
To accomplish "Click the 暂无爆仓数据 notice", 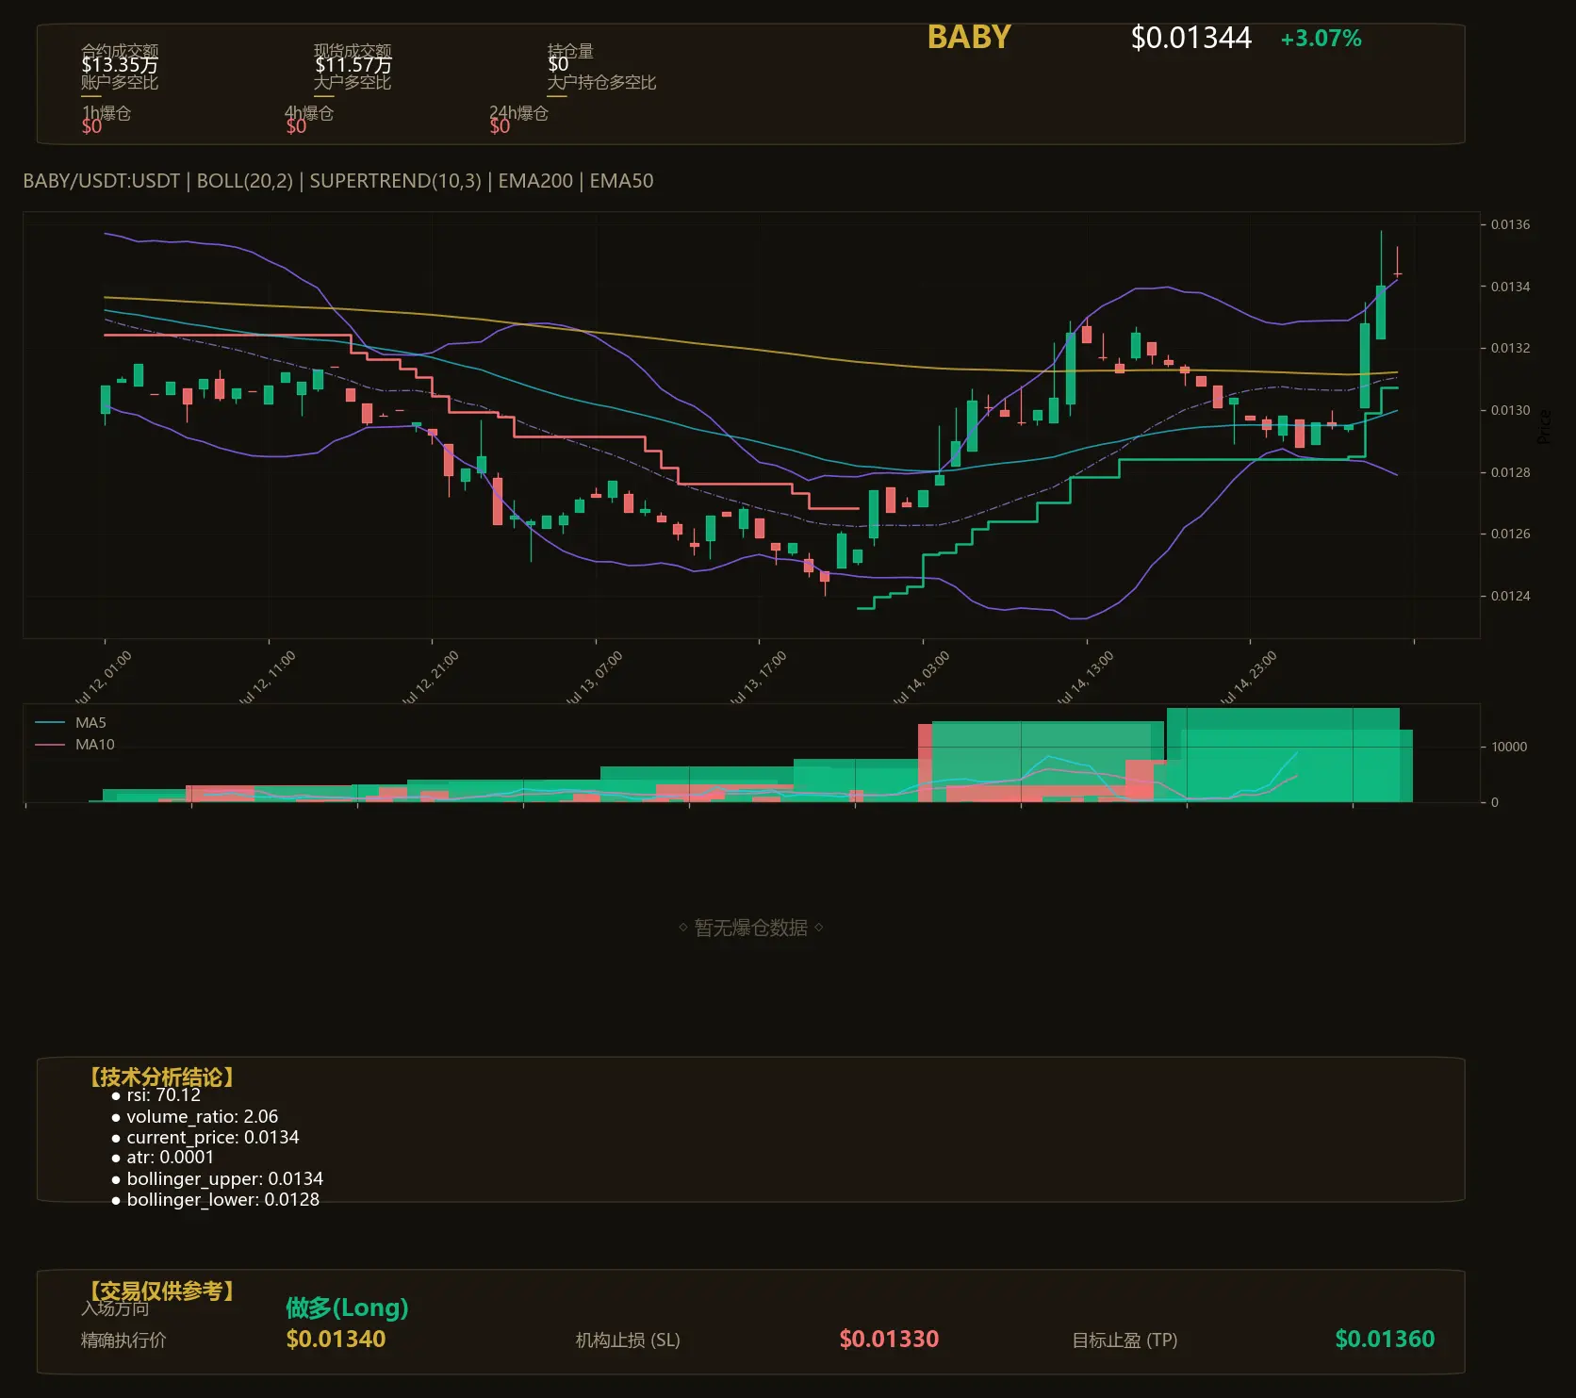I will tap(751, 928).
